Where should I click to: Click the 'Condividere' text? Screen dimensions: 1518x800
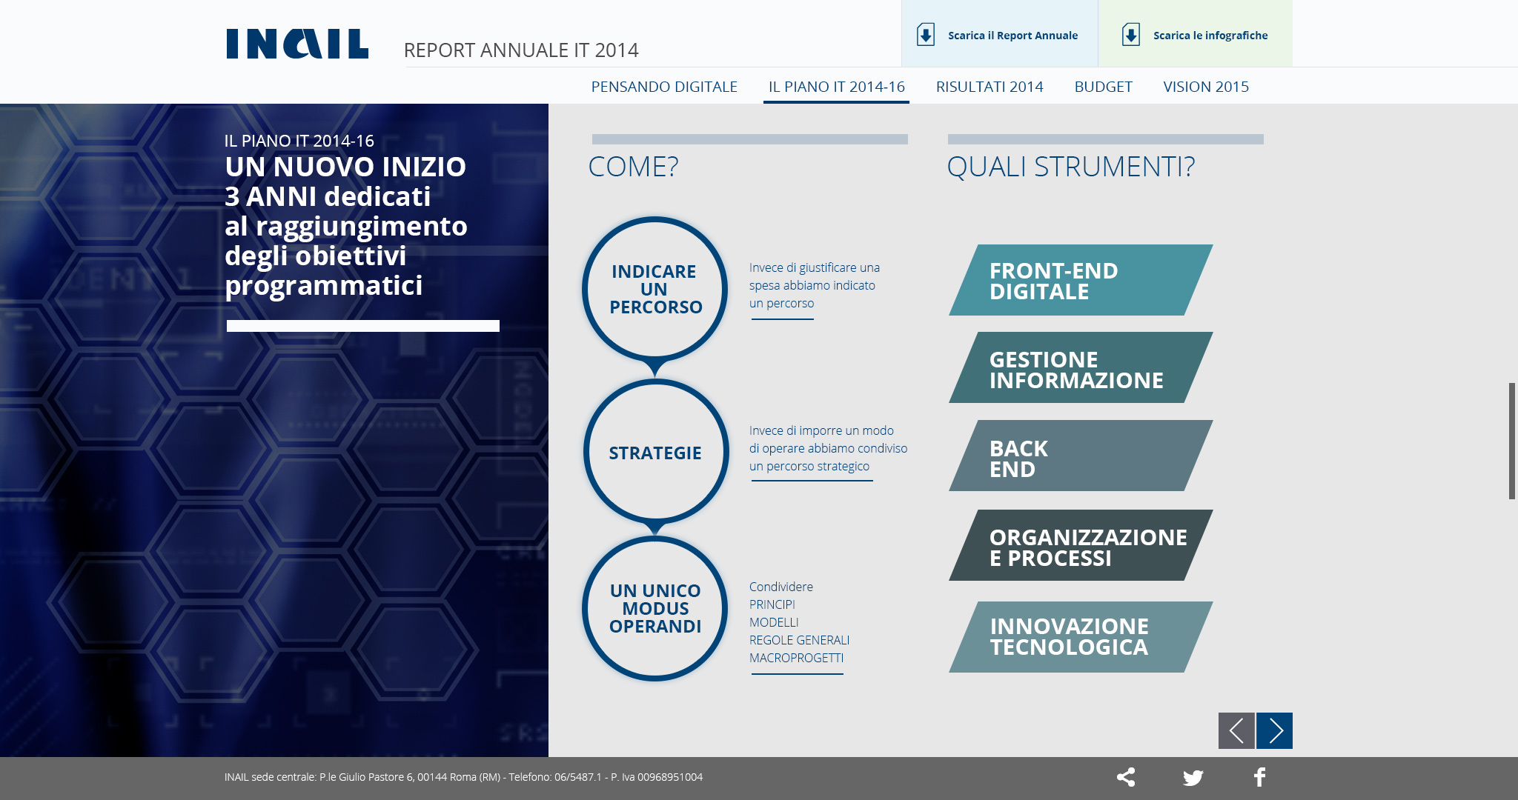[x=781, y=587]
